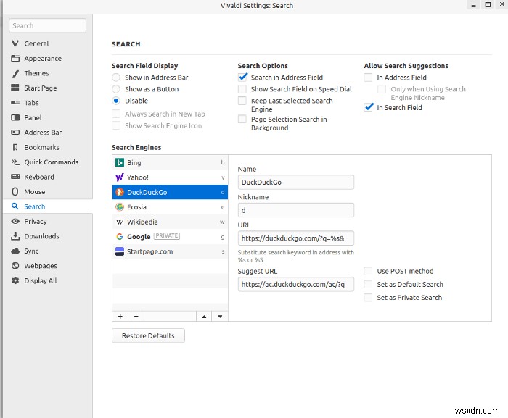Enable Show Search Field on Speed Dial
508x418 pixels.
[242, 89]
